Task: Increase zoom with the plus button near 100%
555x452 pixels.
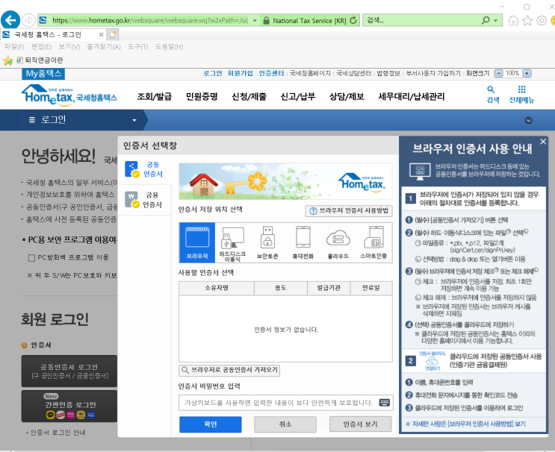Action: pyautogui.click(x=527, y=74)
